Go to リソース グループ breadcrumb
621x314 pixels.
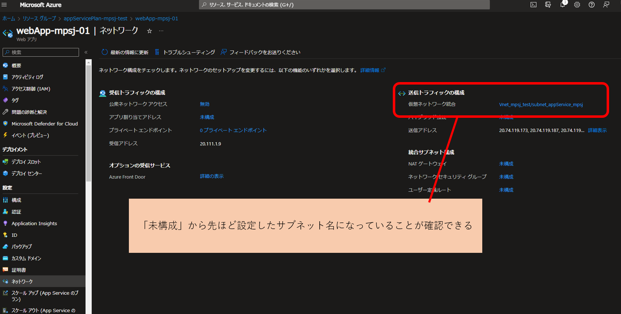(39, 18)
